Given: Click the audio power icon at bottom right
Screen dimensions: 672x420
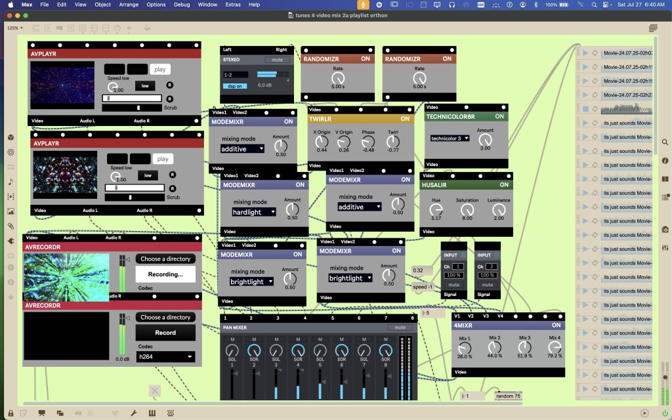Looking at the screenshot, I should pyautogui.click(x=665, y=413).
